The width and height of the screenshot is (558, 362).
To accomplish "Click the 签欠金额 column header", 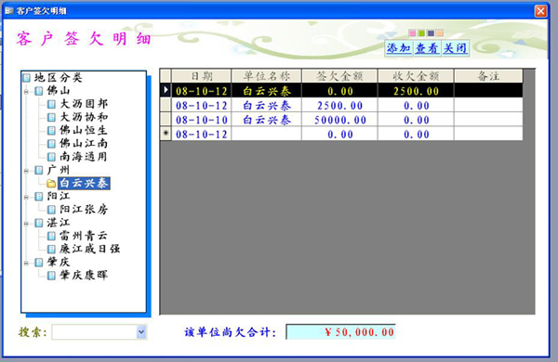I will (339, 76).
